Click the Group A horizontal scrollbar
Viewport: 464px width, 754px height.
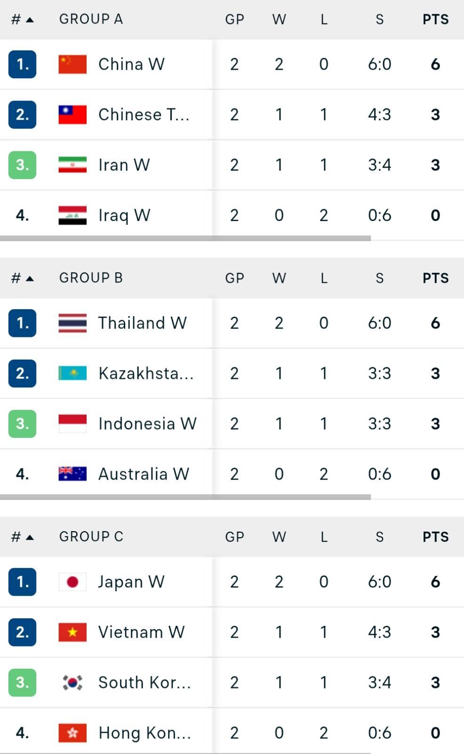coord(185,238)
